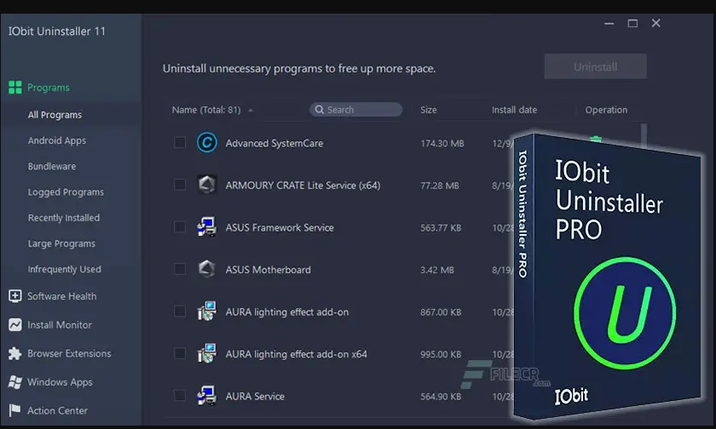Image resolution: width=716 pixels, height=429 pixels.
Task: Select AURA lighting effect add-on x64 name
Action: coord(297,354)
